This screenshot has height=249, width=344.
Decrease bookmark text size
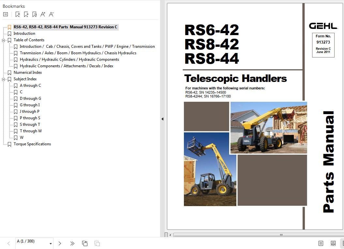51,14
